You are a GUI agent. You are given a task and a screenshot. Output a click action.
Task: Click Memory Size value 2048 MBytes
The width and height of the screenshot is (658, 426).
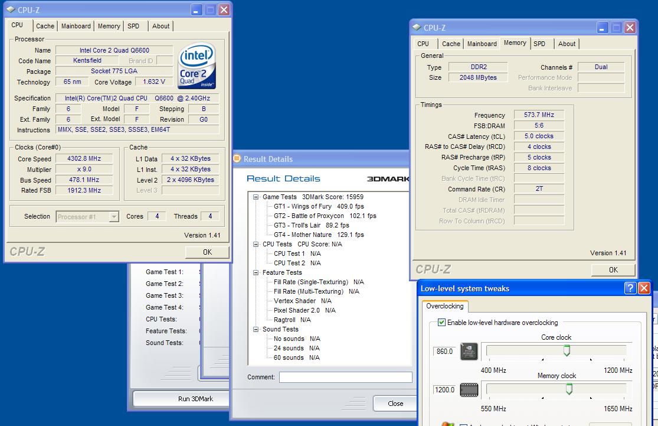478,77
